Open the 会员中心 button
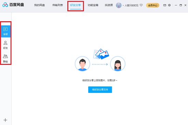This screenshot has width=188, height=125. pyautogui.click(x=152, y=5)
